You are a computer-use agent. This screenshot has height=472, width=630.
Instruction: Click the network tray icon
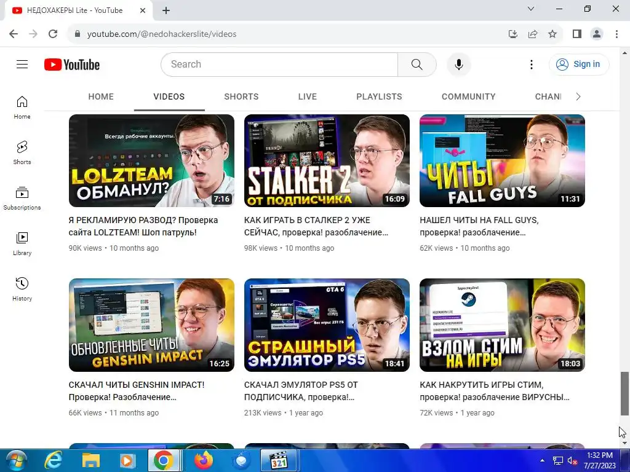[x=557, y=461]
